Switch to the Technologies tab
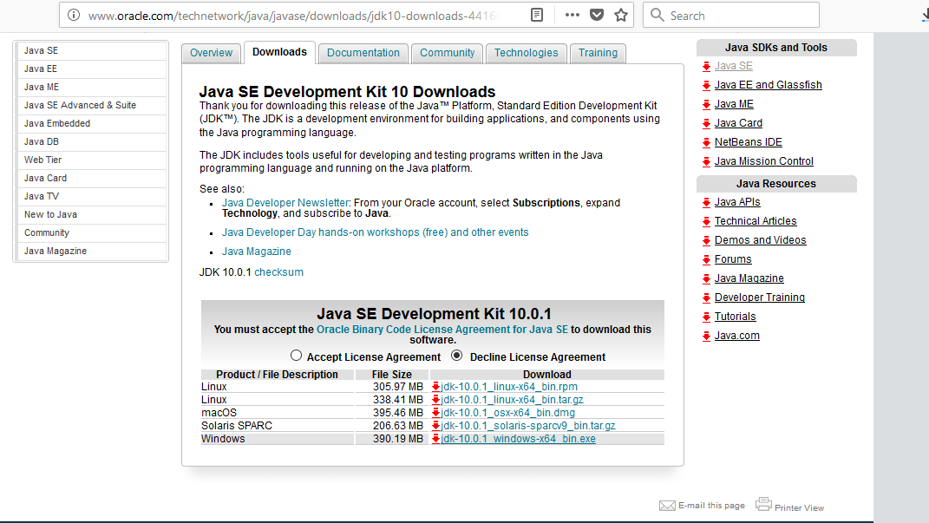The image size is (929, 523). pyautogui.click(x=527, y=53)
